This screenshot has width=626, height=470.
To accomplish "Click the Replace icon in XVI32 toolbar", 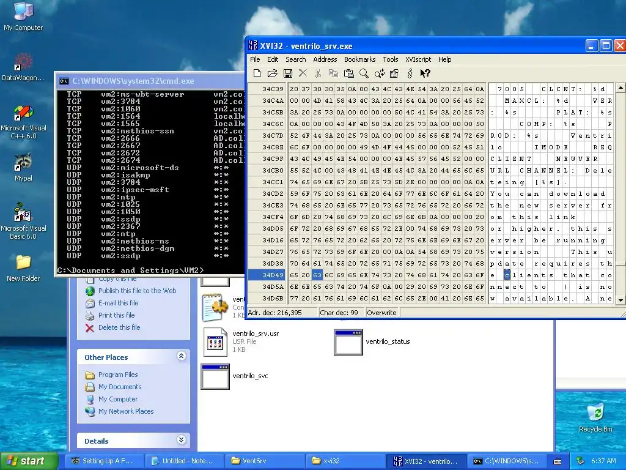I will [379, 73].
